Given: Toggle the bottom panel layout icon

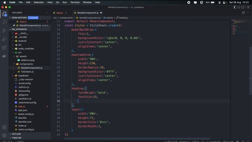Looking at the screenshot, I should point(239,7).
